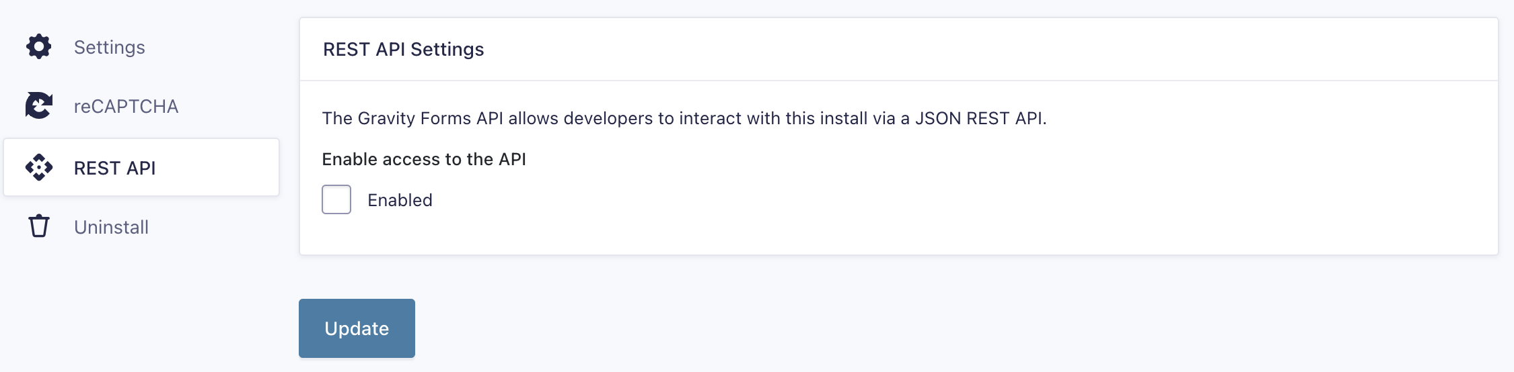Click the words "Gravity Forms API" in description
Image resolution: width=1514 pixels, height=372 pixels.
(430, 118)
